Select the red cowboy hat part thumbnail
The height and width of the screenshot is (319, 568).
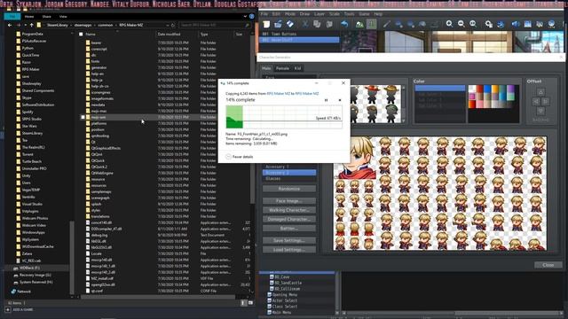pos(372,95)
